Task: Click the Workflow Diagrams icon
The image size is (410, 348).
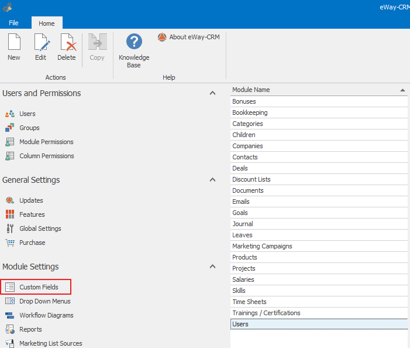Action: (10, 315)
